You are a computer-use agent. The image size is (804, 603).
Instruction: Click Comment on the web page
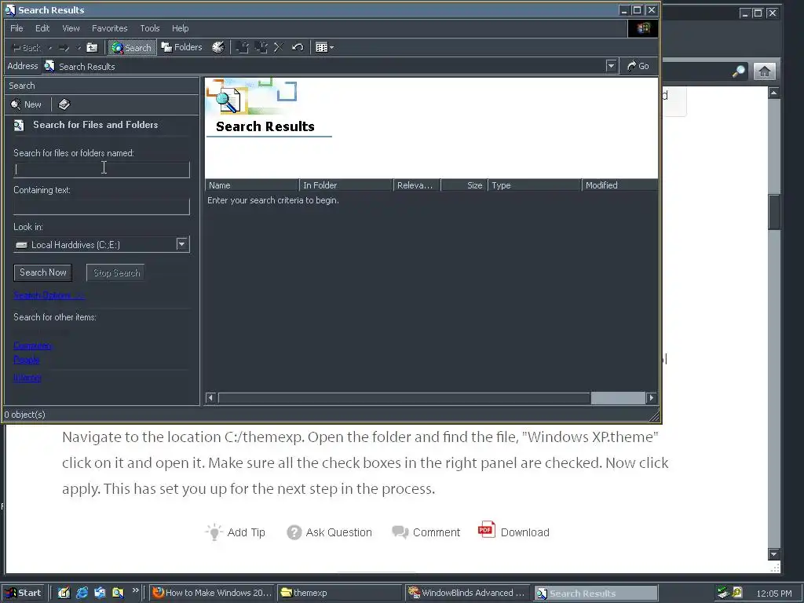pyautogui.click(x=426, y=532)
